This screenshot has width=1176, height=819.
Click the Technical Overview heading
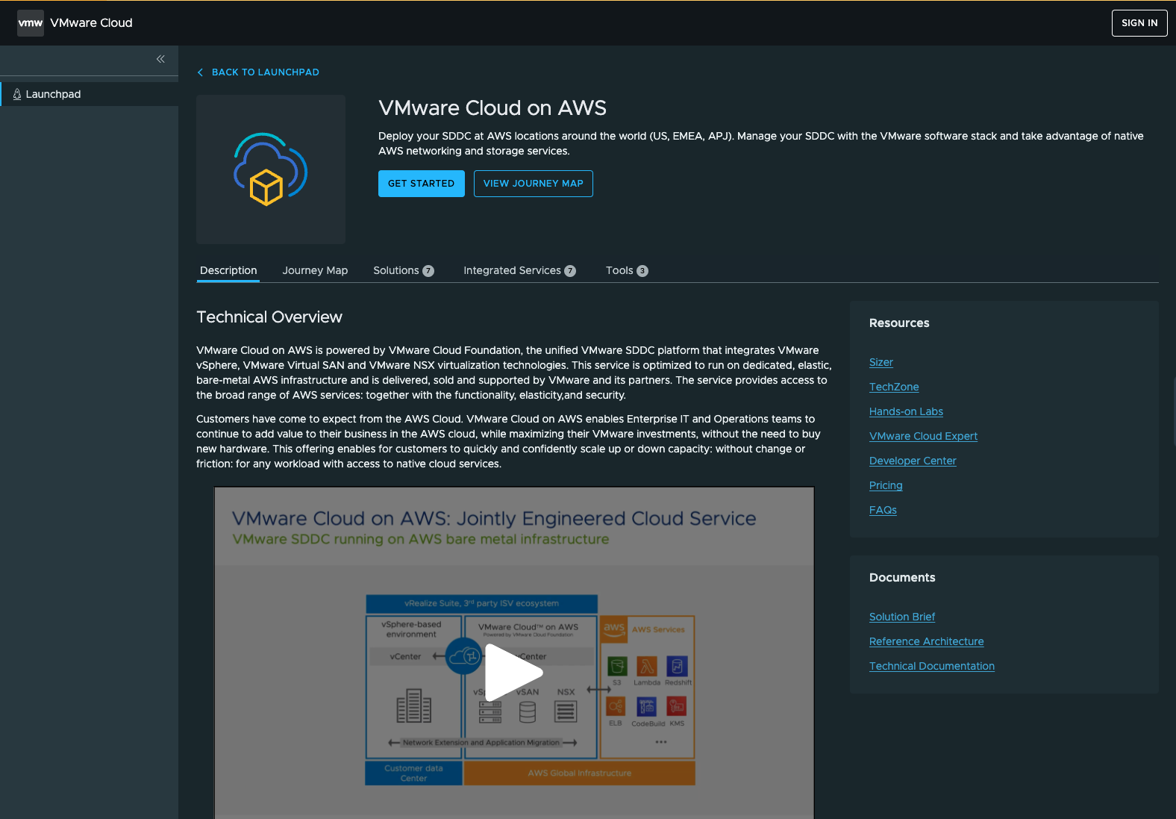[269, 317]
